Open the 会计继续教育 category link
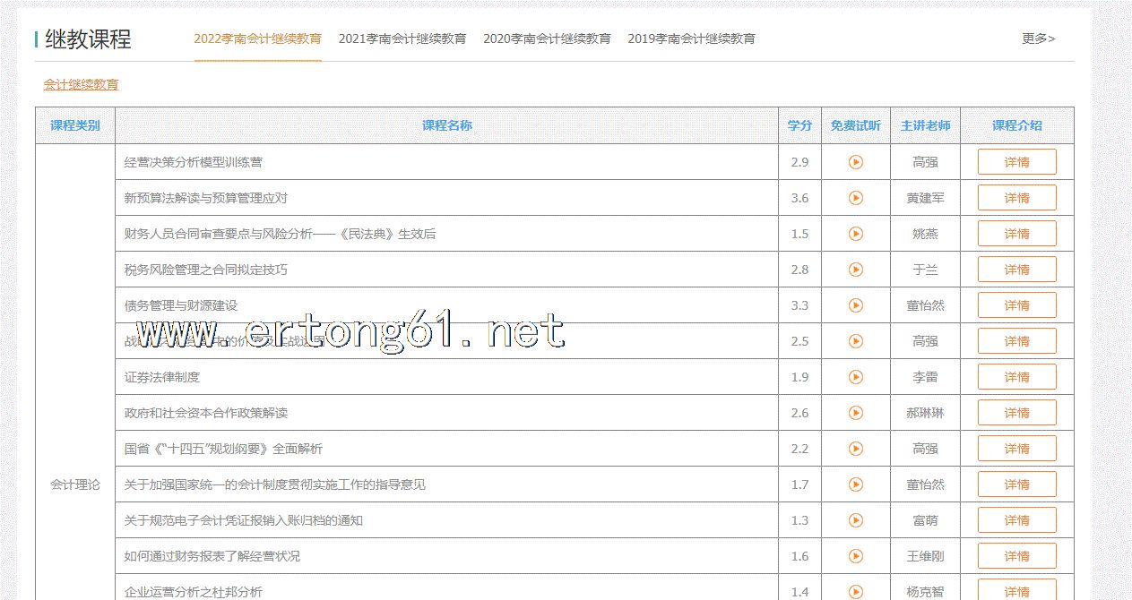 click(81, 84)
